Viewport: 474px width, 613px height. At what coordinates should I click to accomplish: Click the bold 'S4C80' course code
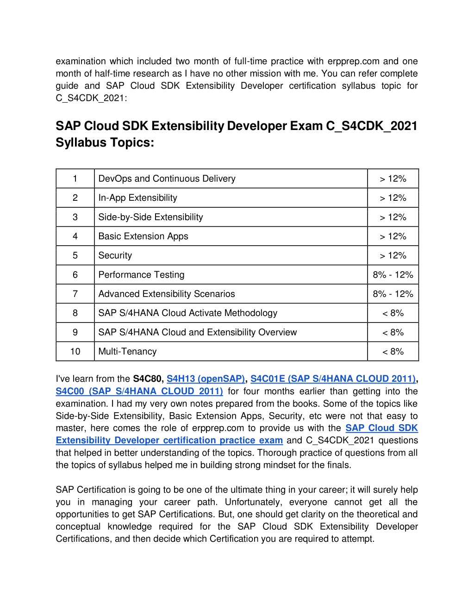pyautogui.click(x=148, y=379)
